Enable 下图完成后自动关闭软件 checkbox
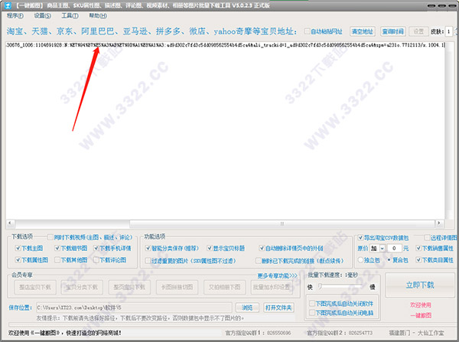The width and height of the screenshot is (459, 342). (x=312, y=303)
